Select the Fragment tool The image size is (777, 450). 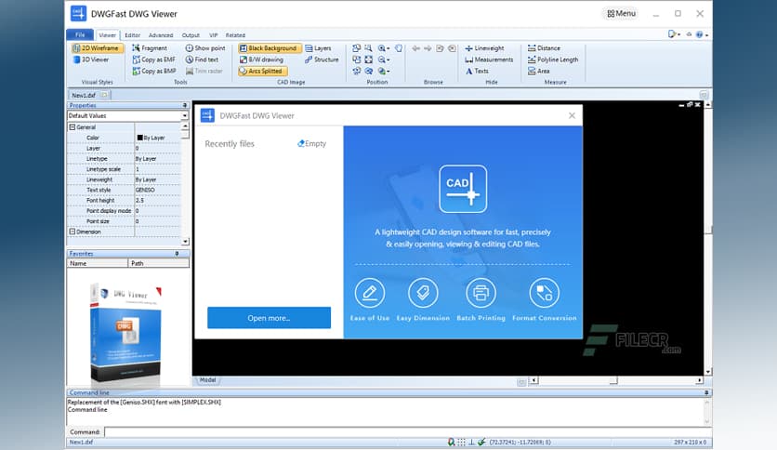pyautogui.click(x=150, y=48)
